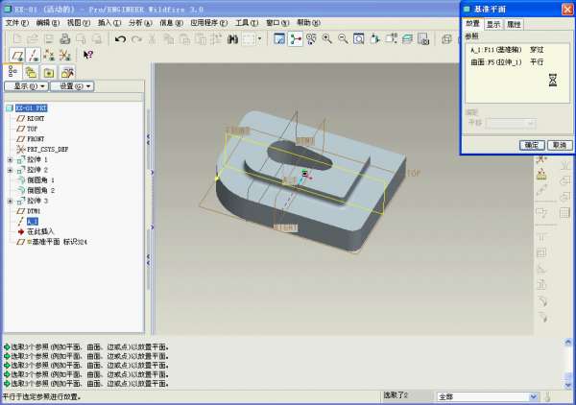
Task: Expand the 拉伸 3 feature node
Action: click(x=10, y=201)
